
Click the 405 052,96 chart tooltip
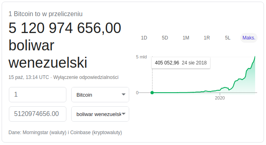(x=181, y=63)
